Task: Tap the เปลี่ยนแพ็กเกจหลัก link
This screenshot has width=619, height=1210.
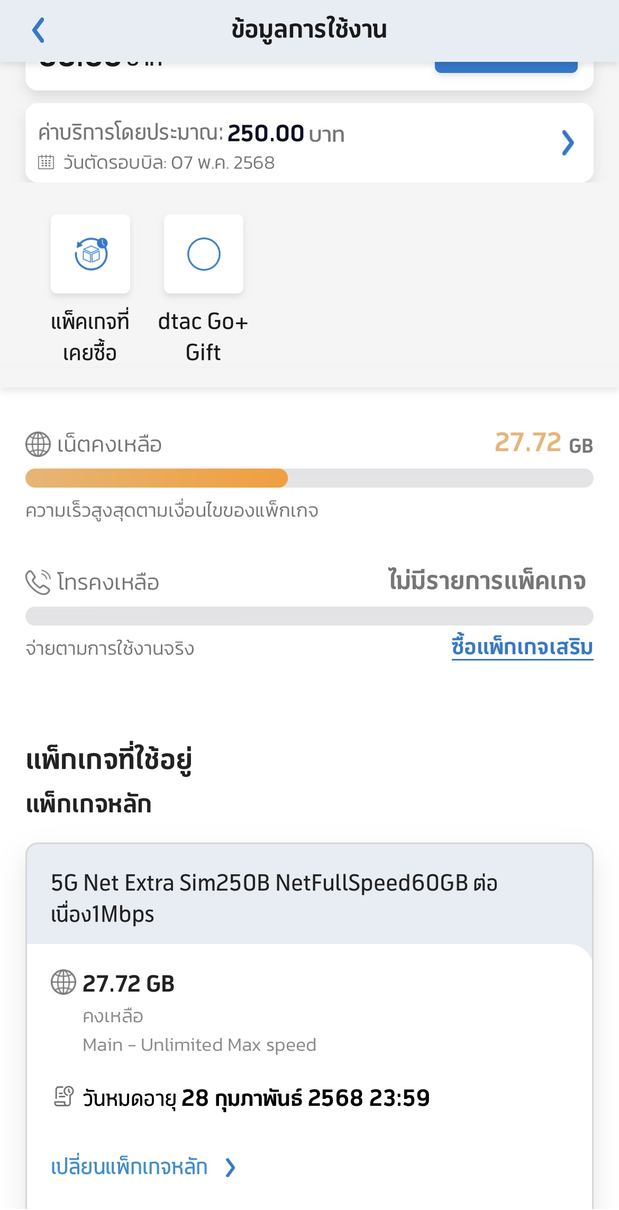Action: pos(129,1167)
